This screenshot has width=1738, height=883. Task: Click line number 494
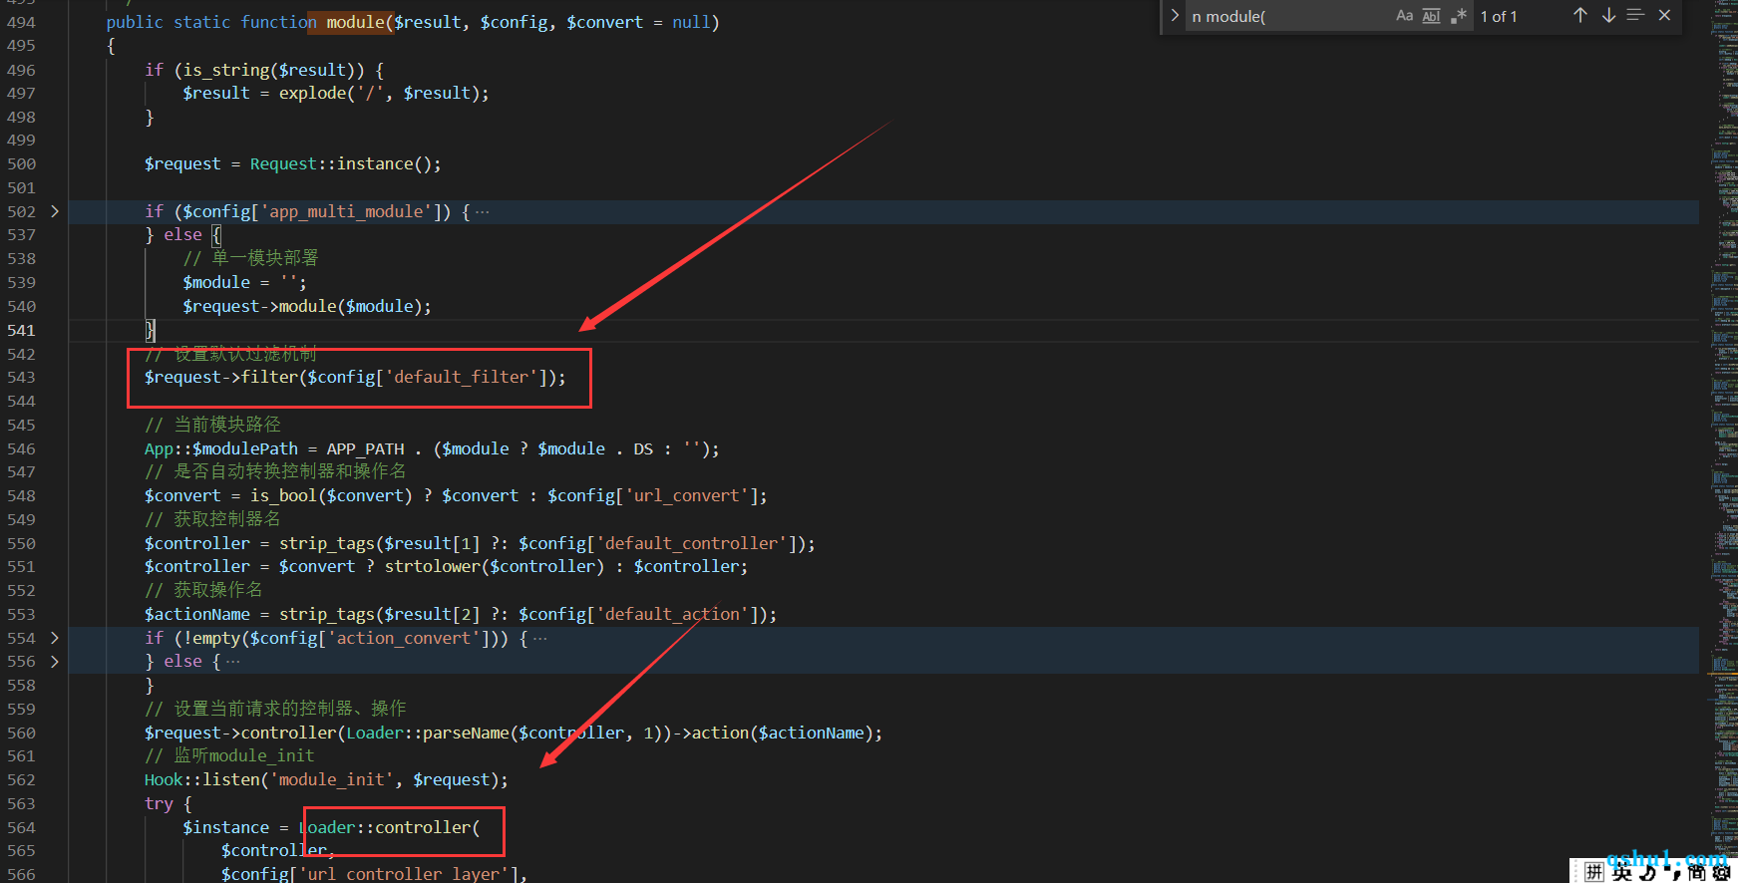tap(21, 22)
